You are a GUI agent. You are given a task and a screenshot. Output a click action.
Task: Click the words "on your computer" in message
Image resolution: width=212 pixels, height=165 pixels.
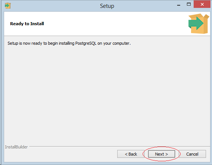[x=114, y=43]
